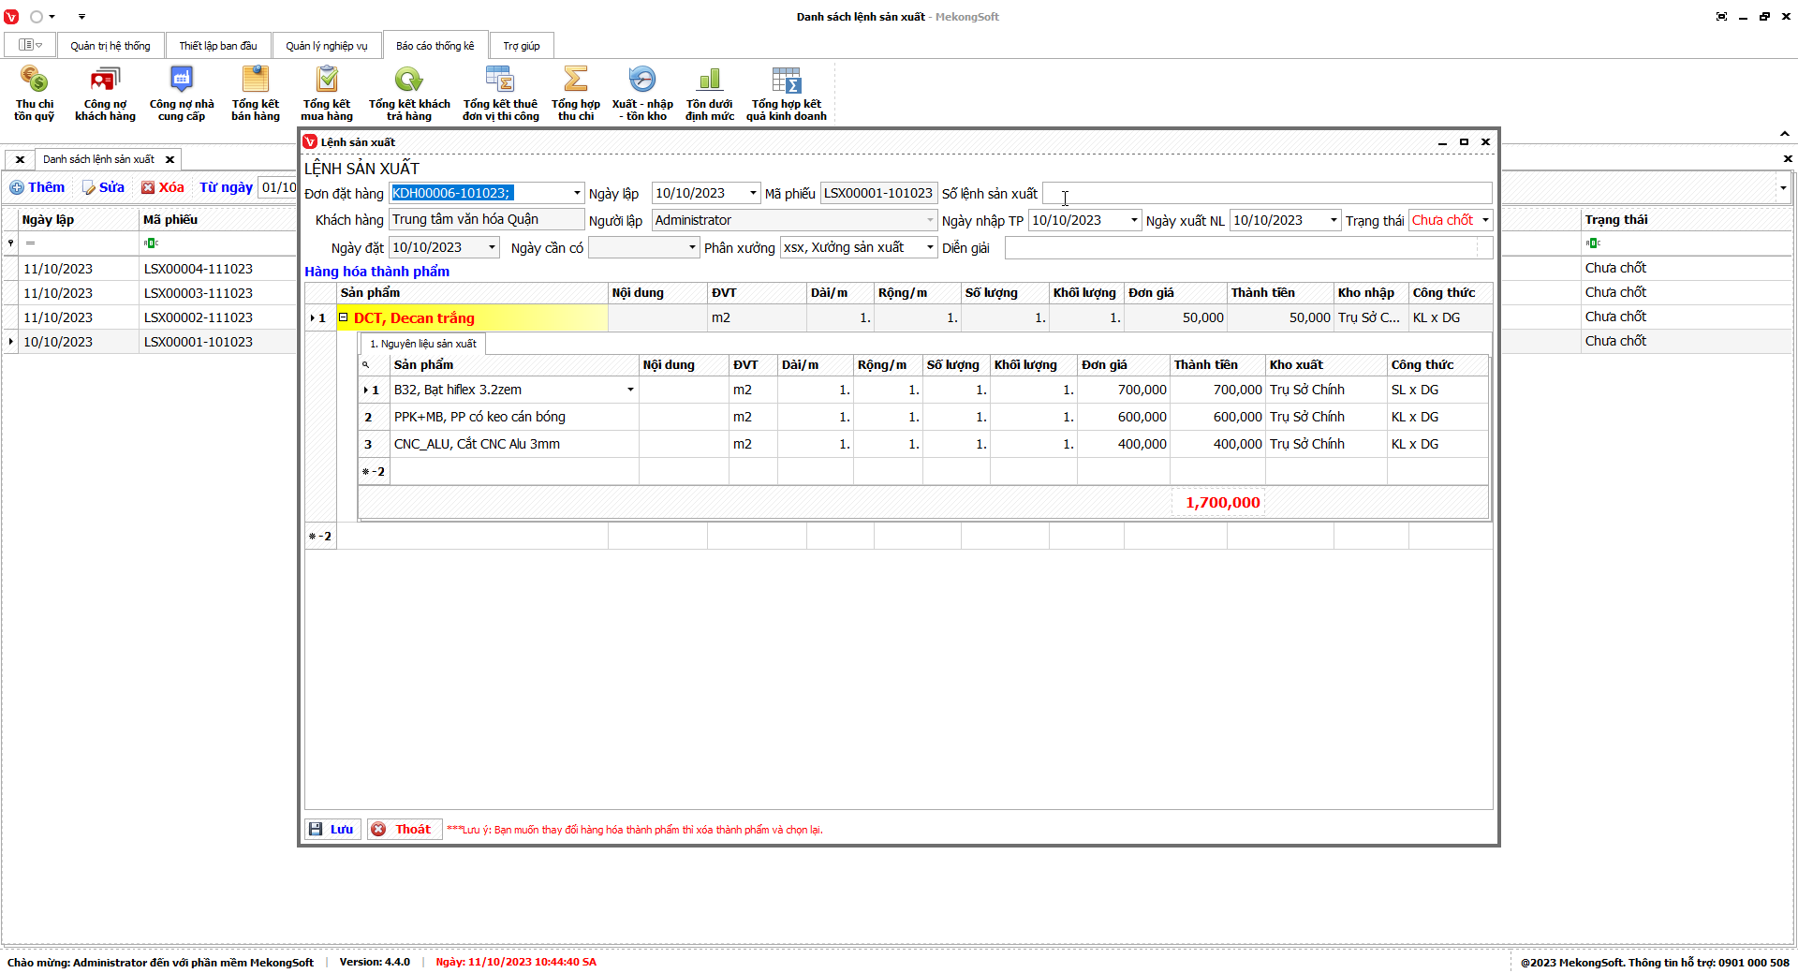The height and width of the screenshot is (973, 1798).
Task: Open the Trạng thái dropdown
Action: pos(1485,220)
